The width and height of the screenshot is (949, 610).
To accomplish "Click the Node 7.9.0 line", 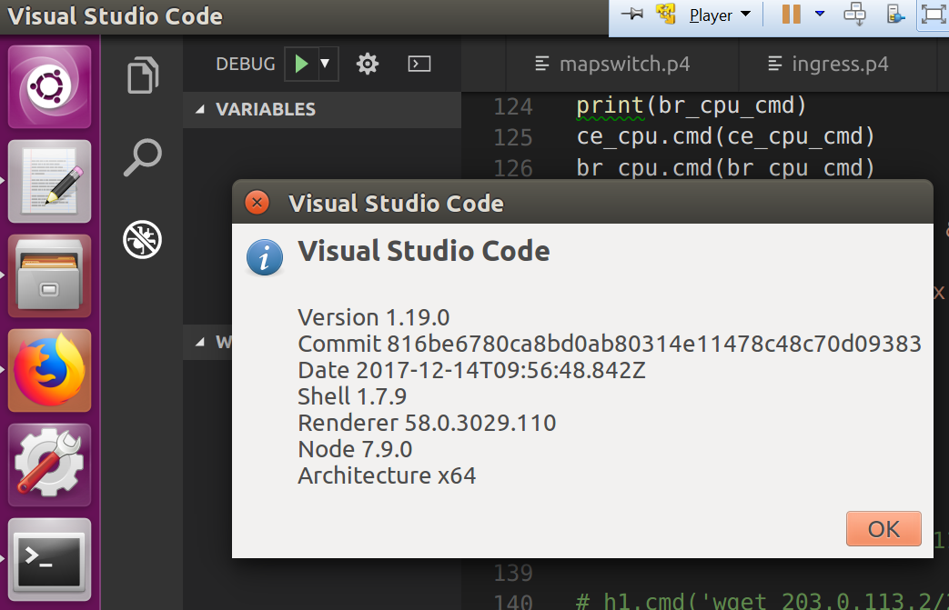I will 355,449.
